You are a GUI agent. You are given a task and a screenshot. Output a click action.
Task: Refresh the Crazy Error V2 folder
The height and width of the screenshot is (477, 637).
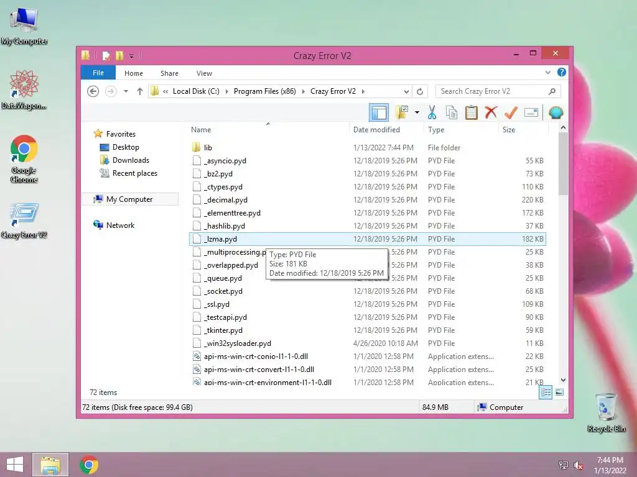tap(420, 91)
